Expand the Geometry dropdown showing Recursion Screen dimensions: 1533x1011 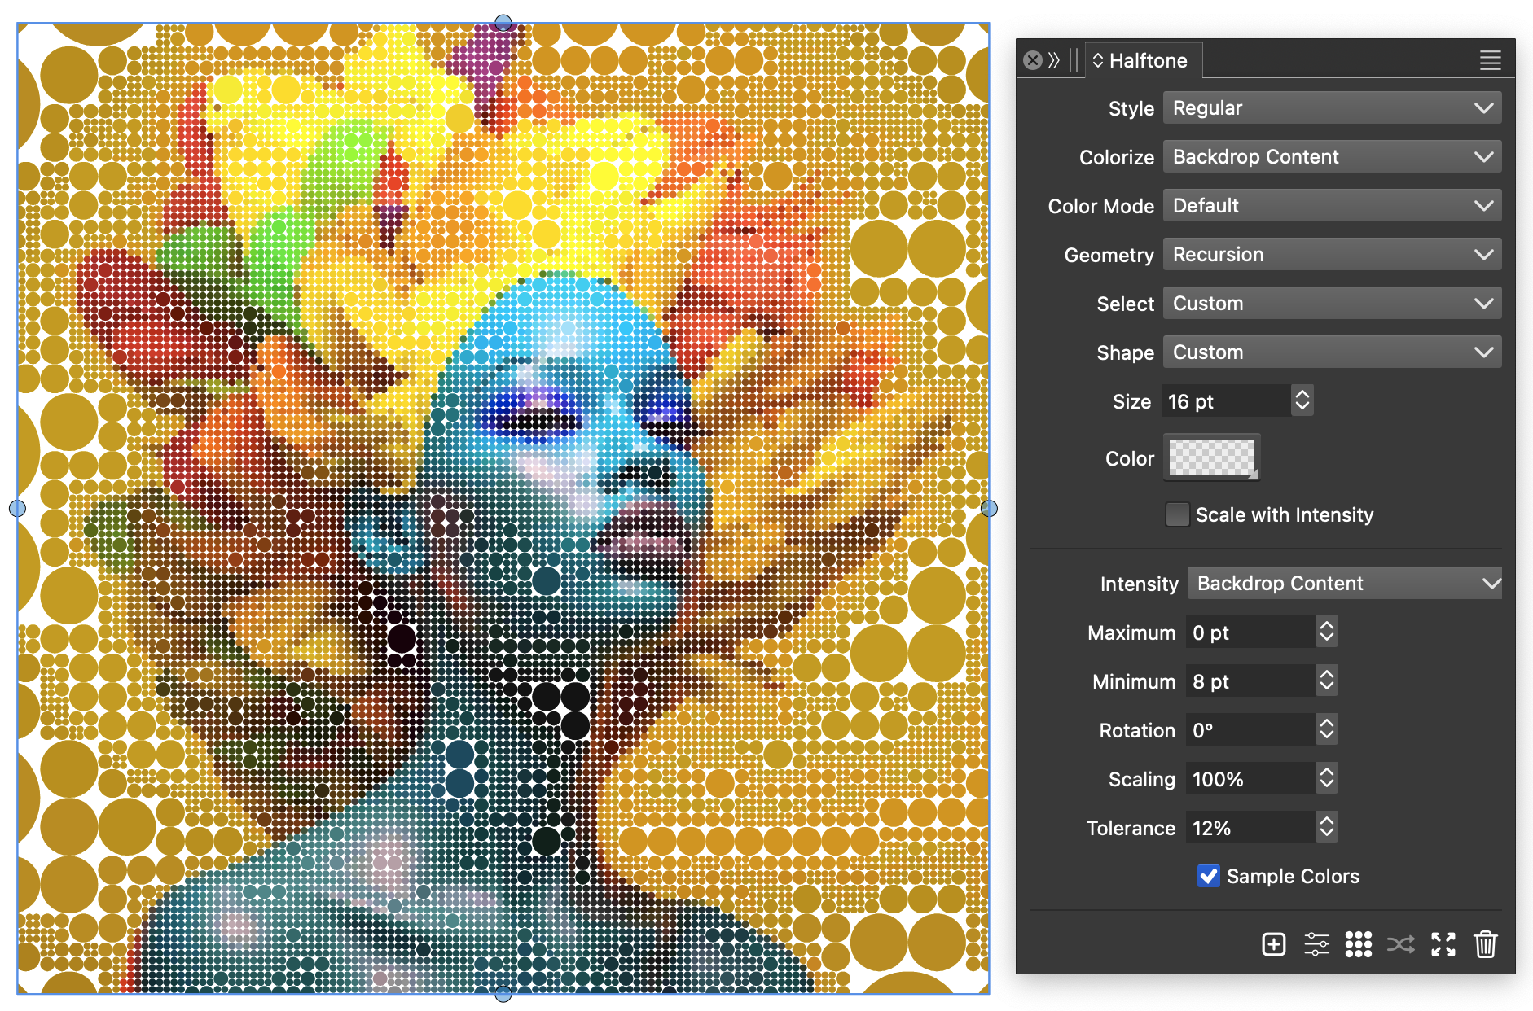(x=1331, y=255)
